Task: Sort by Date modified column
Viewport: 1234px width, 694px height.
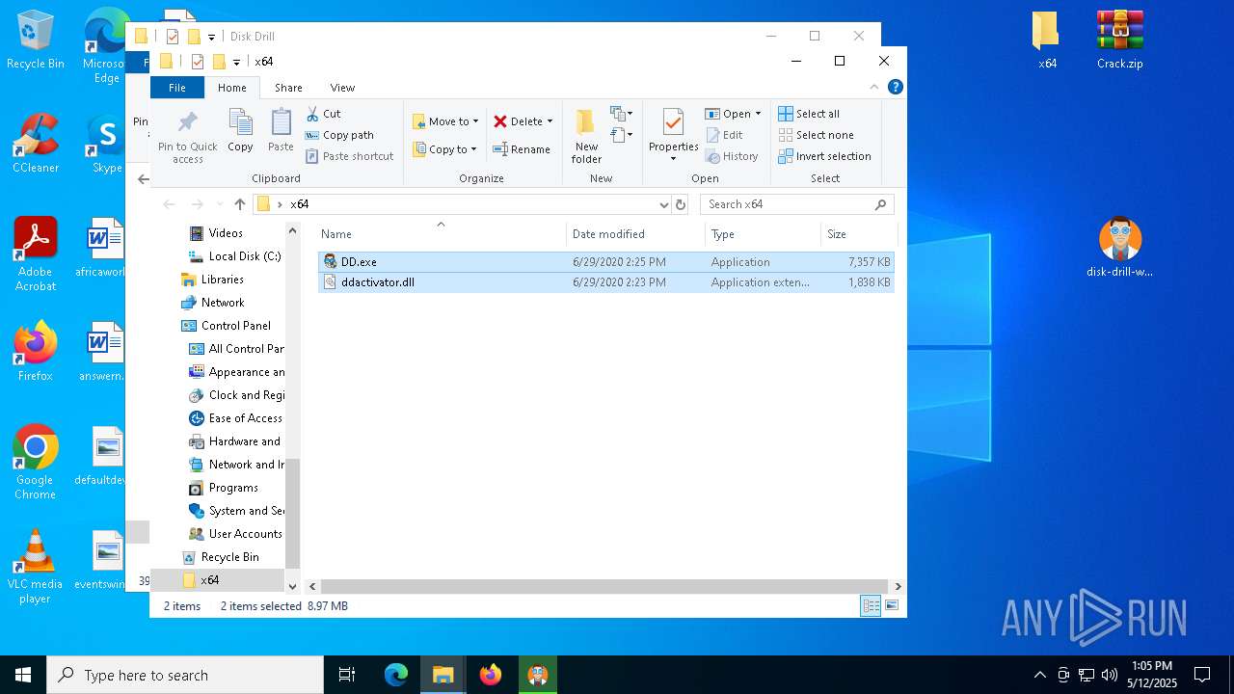Action: tap(635, 234)
